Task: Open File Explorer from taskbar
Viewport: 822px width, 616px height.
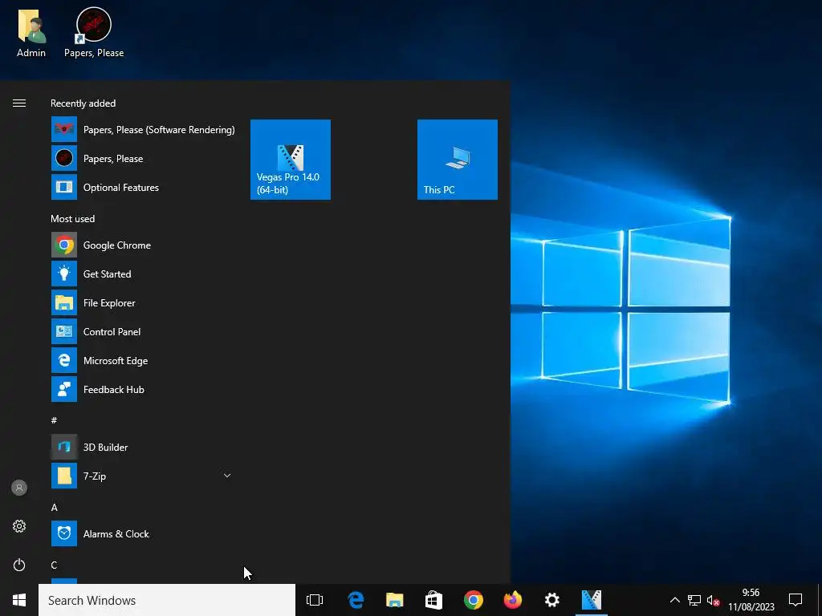Action: (394, 600)
